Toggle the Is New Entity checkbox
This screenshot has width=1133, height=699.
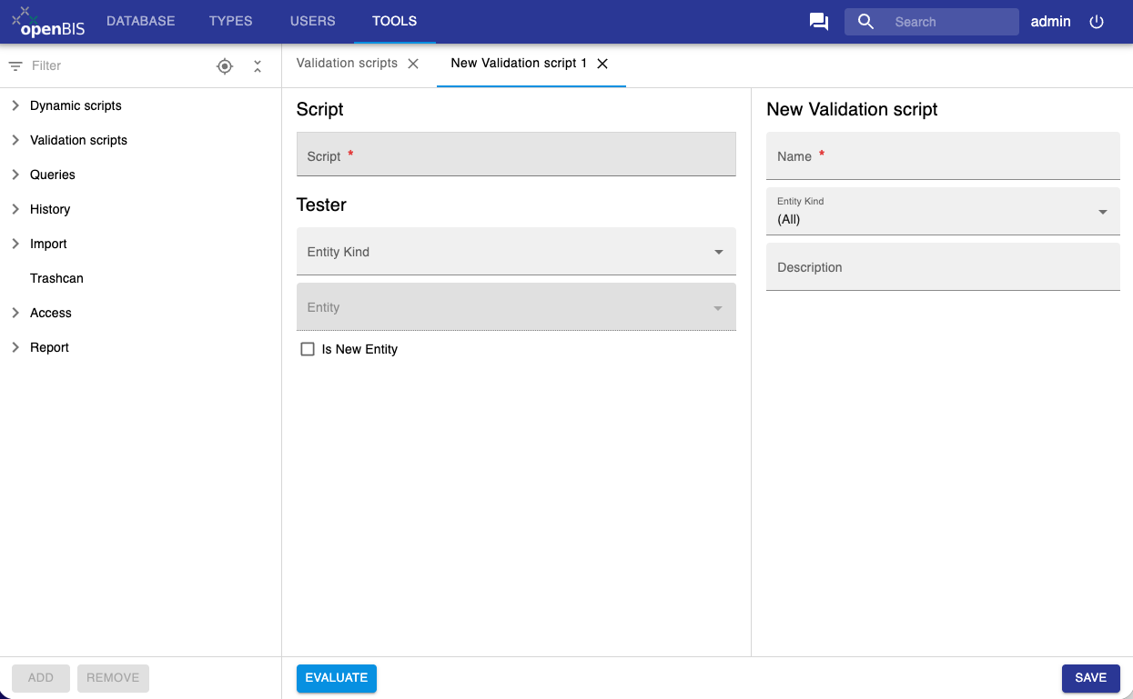tap(308, 349)
